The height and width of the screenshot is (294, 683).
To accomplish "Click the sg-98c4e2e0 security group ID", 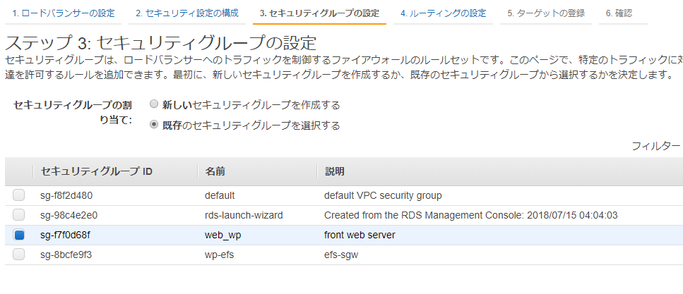I will [x=69, y=215].
